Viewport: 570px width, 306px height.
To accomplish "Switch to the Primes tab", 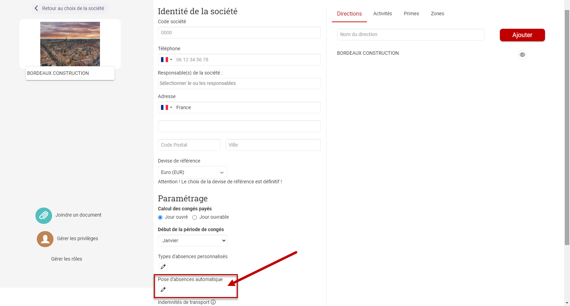I will (x=411, y=14).
